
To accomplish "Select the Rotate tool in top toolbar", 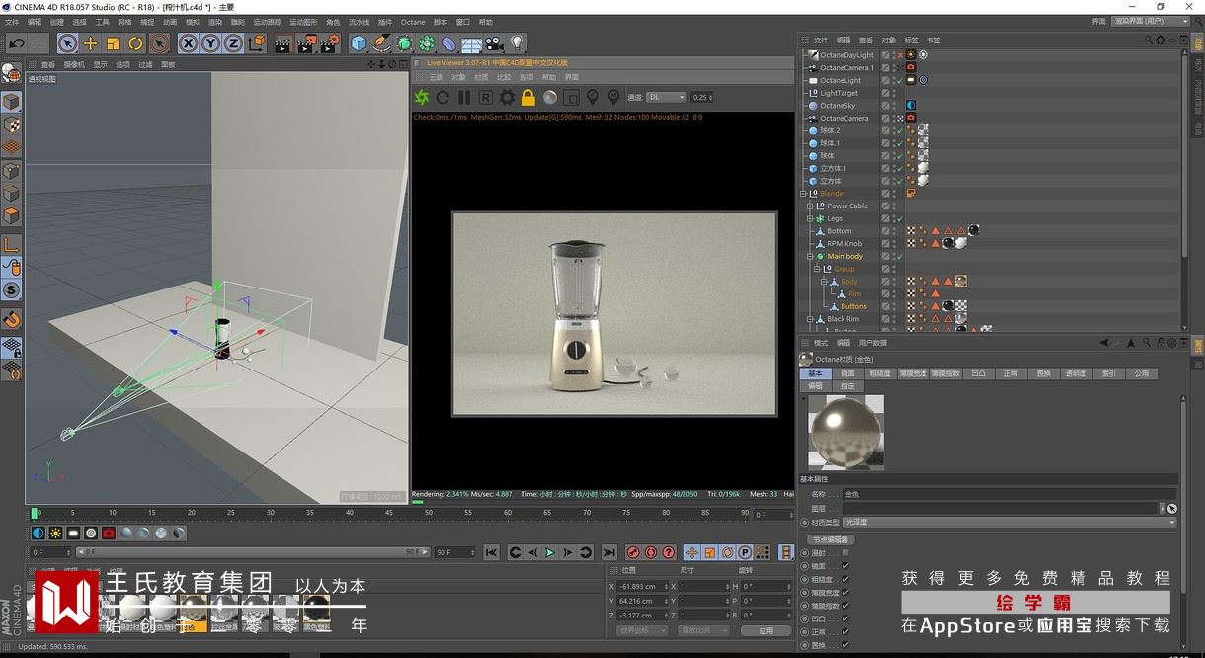I will coord(135,43).
